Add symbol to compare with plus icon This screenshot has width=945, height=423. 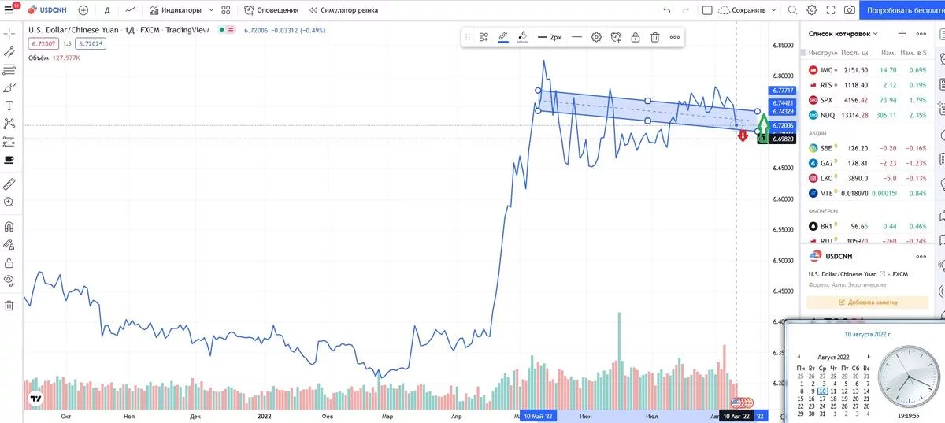(x=83, y=10)
